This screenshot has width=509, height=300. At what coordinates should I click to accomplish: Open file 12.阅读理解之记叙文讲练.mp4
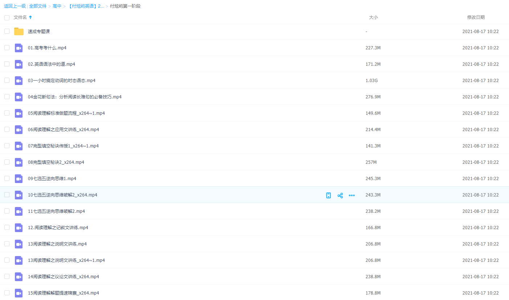coord(58,228)
